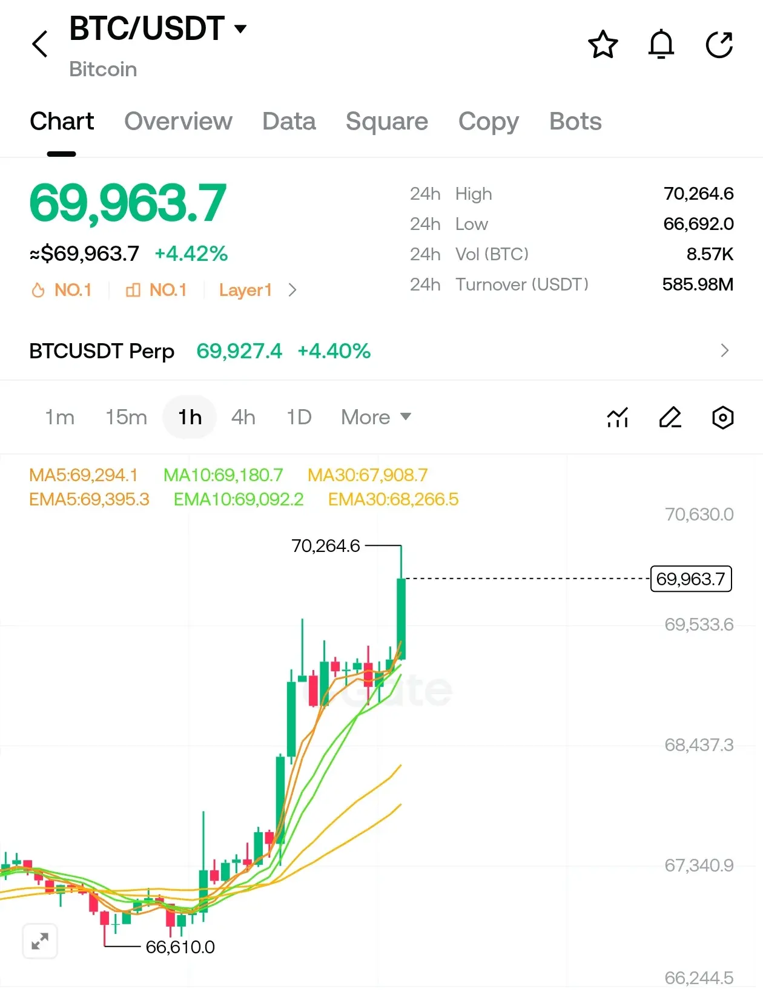The height and width of the screenshot is (992, 763).
Task: Tap the EMA10:69,092.2 indicator label
Action: [239, 499]
